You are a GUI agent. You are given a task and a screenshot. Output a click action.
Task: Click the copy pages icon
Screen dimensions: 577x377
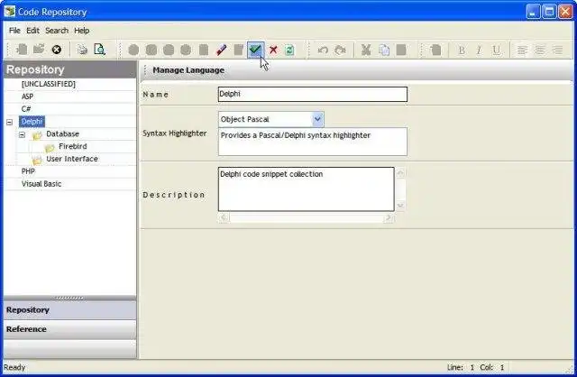pos(384,50)
